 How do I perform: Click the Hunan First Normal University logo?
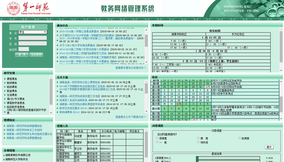pyautogui.click(x=29, y=8)
